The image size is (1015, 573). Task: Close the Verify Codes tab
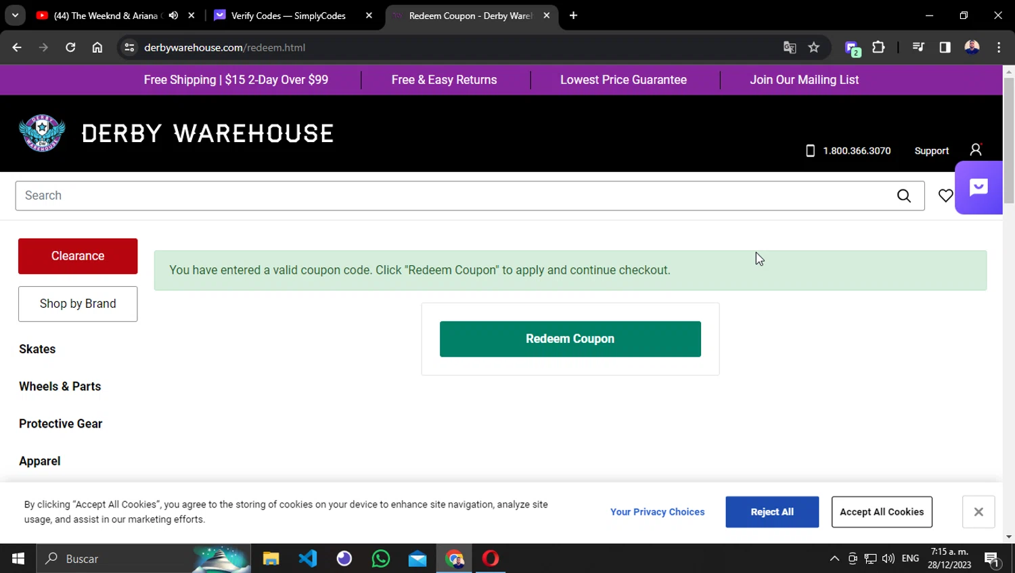coord(369,16)
